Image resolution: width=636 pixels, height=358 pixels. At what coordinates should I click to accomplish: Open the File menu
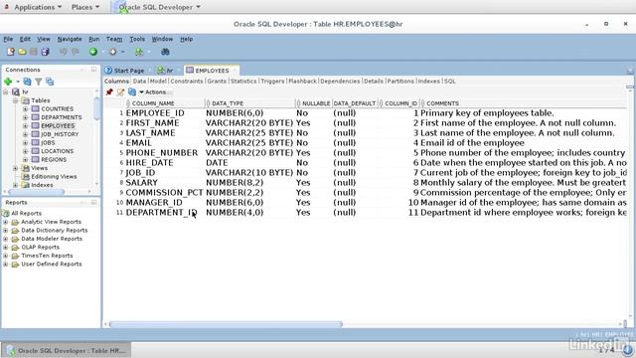click(x=8, y=39)
